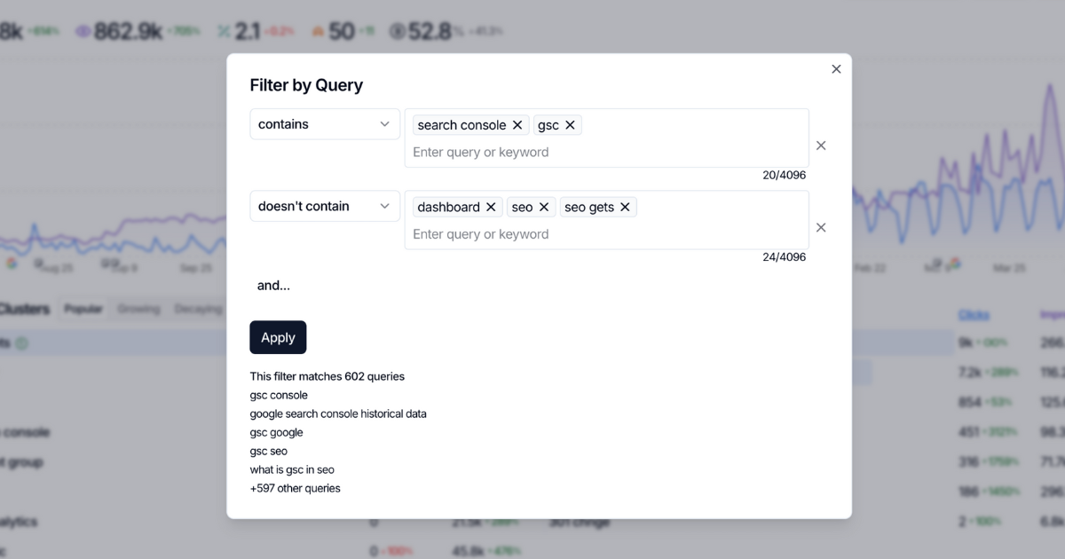The image size is (1065, 559).
Task: Remove the "dashboard" tag from excluded queries
Action: click(x=492, y=207)
